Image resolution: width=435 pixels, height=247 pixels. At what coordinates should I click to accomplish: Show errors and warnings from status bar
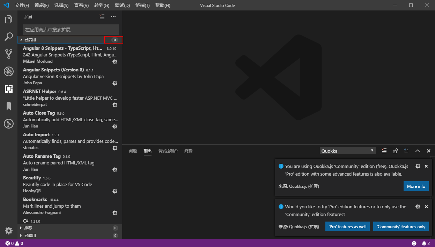[x=14, y=243]
